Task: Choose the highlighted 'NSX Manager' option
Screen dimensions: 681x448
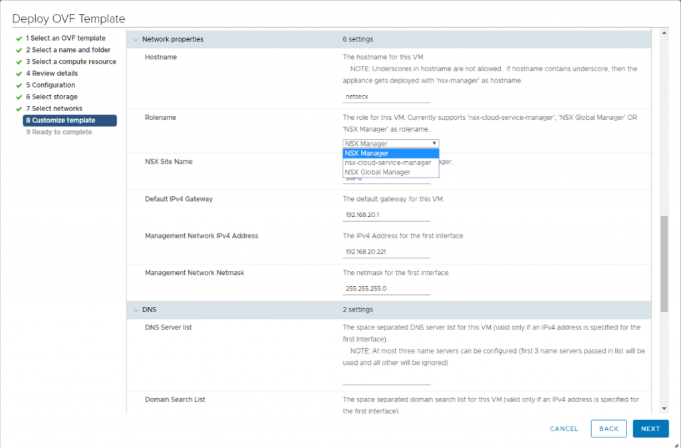Action: click(389, 153)
